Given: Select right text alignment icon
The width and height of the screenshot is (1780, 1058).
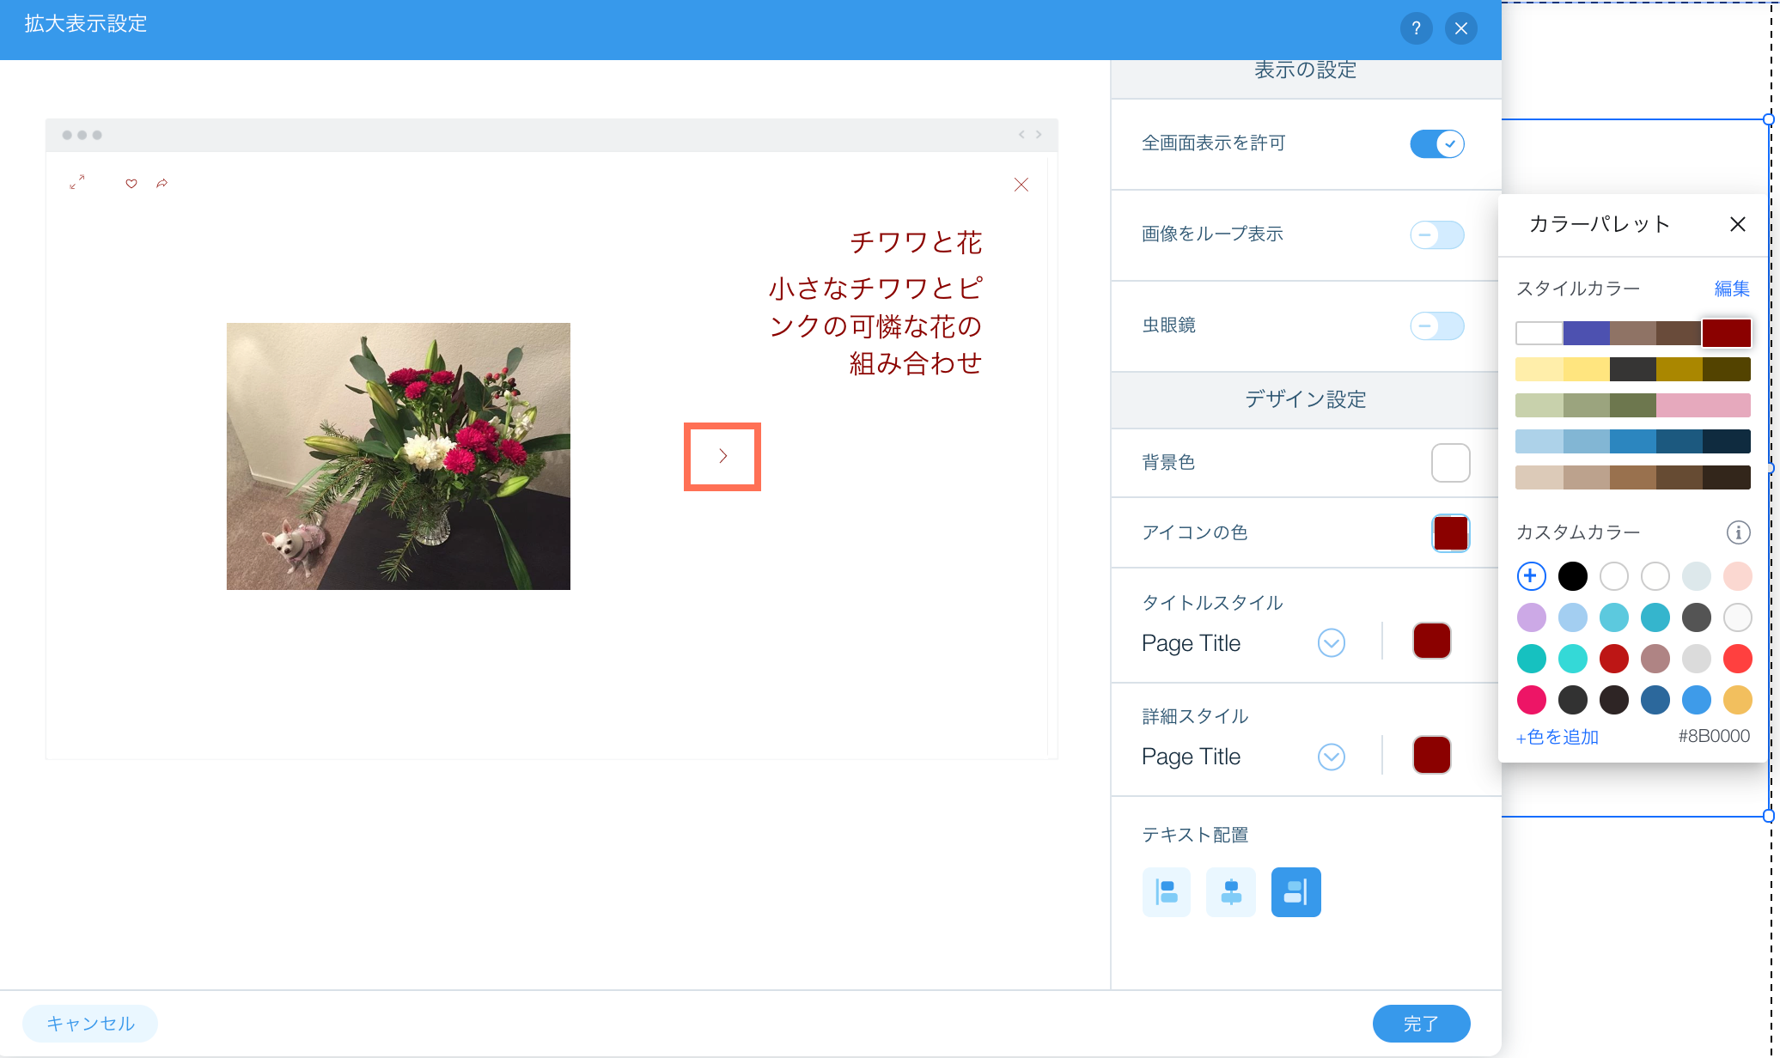Looking at the screenshot, I should pos(1295,892).
